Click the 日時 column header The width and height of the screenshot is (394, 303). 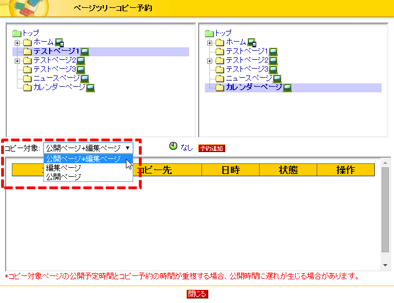point(230,170)
